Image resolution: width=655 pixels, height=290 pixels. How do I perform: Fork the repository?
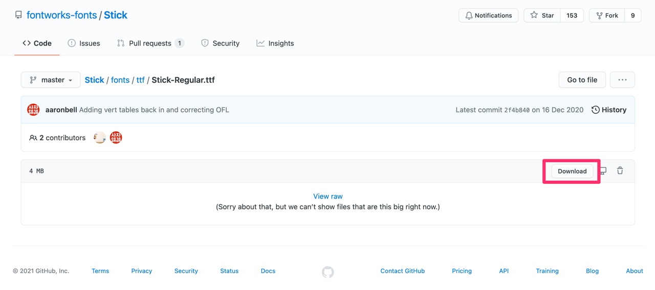pyautogui.click(x=607, y=15)
